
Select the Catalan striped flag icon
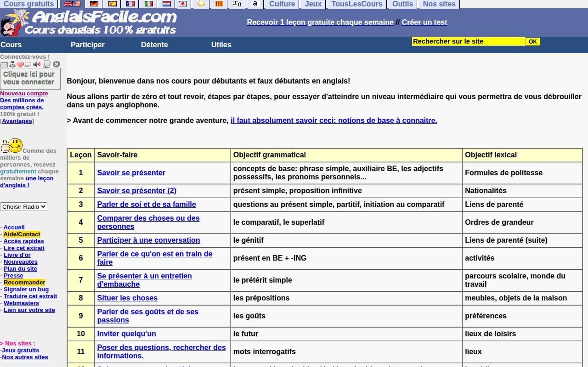pyautogui.click(x=219, y=4)
